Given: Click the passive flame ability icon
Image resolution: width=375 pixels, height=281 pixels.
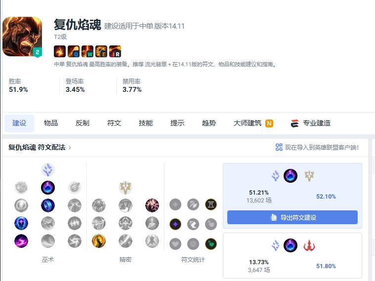Looking at the screenshot, I should [60, 51].
